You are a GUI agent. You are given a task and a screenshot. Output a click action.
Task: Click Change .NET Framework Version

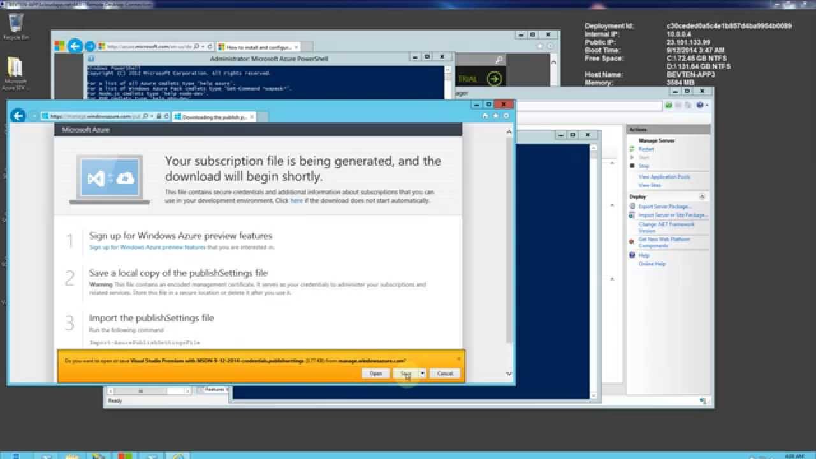[666, 228]
